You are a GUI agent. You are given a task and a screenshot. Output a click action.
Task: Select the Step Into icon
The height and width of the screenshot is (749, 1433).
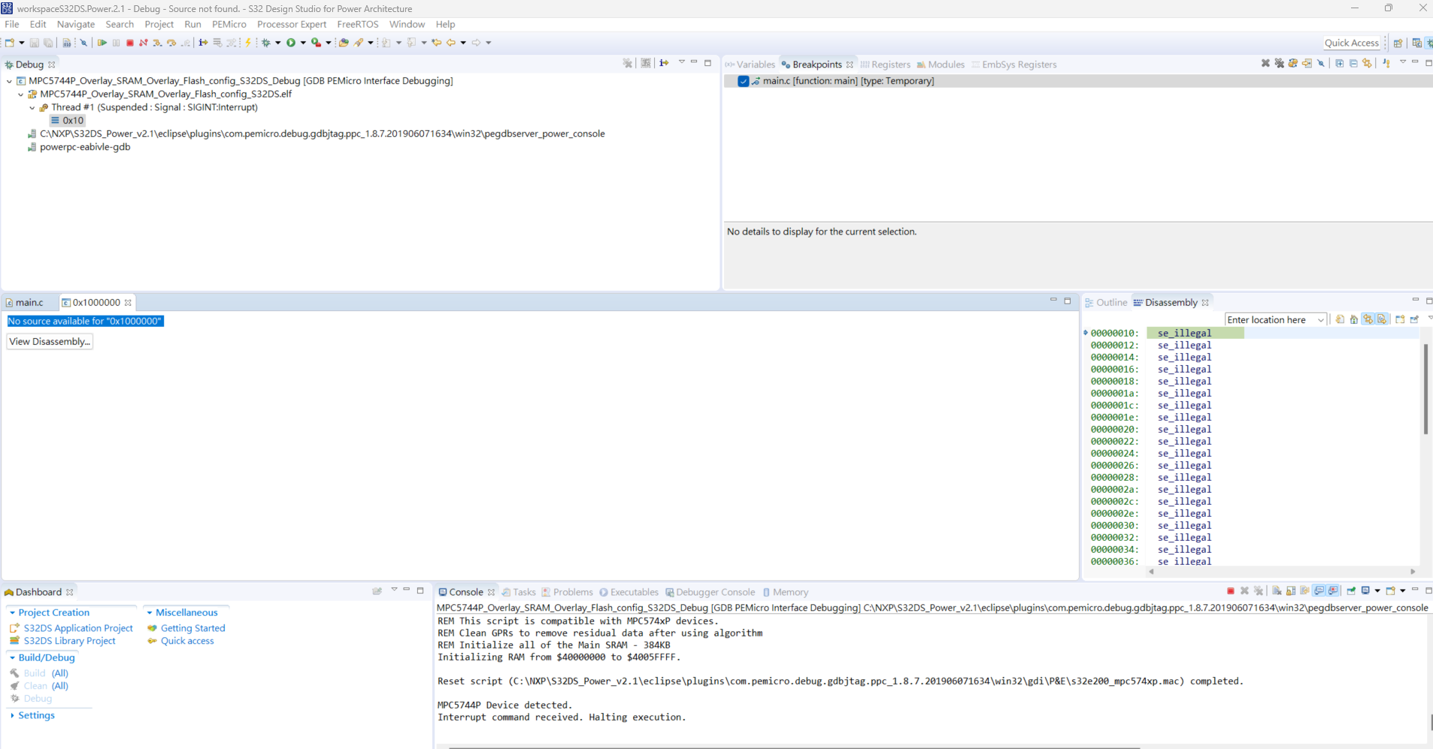coord(158,43)
